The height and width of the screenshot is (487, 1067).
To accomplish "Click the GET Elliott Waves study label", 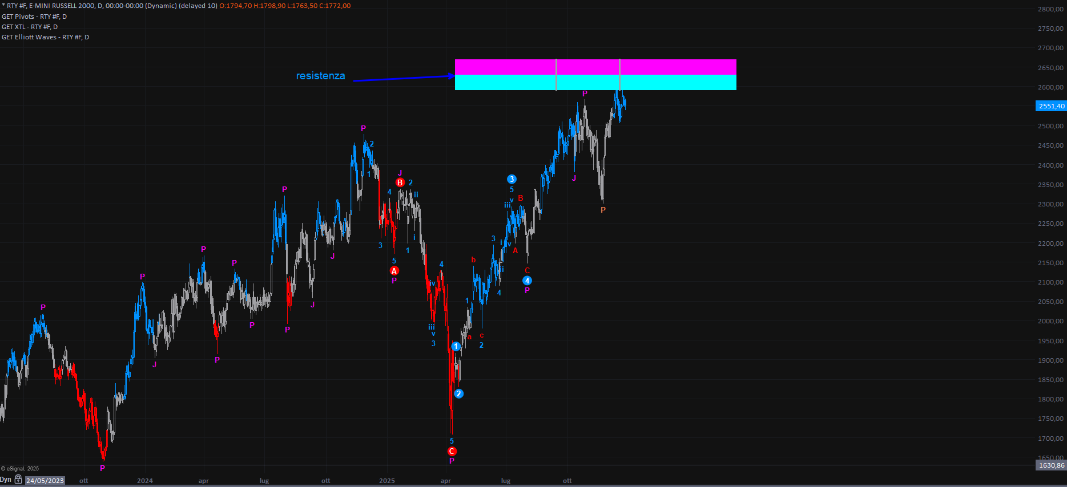I will (45, 37).
